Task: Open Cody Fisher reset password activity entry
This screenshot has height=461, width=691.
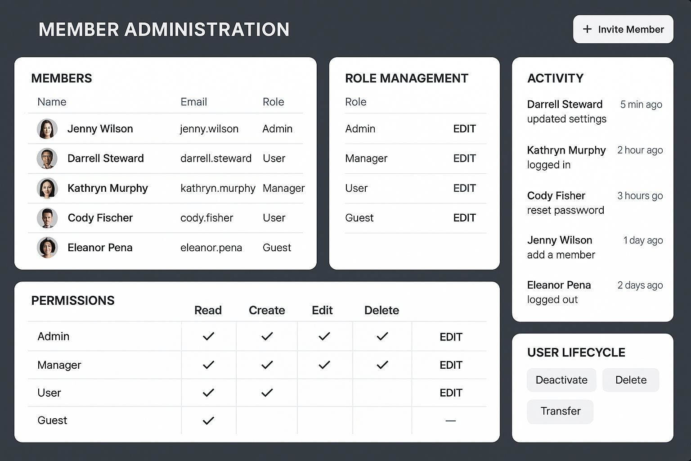Action: coord(594,203)
